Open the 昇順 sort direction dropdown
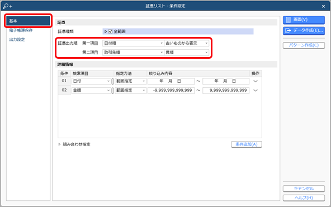 tap(187, 53)
